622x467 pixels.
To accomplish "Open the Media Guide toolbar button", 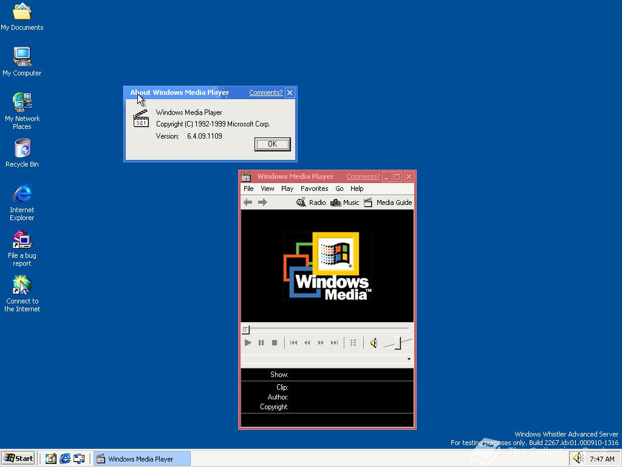I will [x=388, y=202].
